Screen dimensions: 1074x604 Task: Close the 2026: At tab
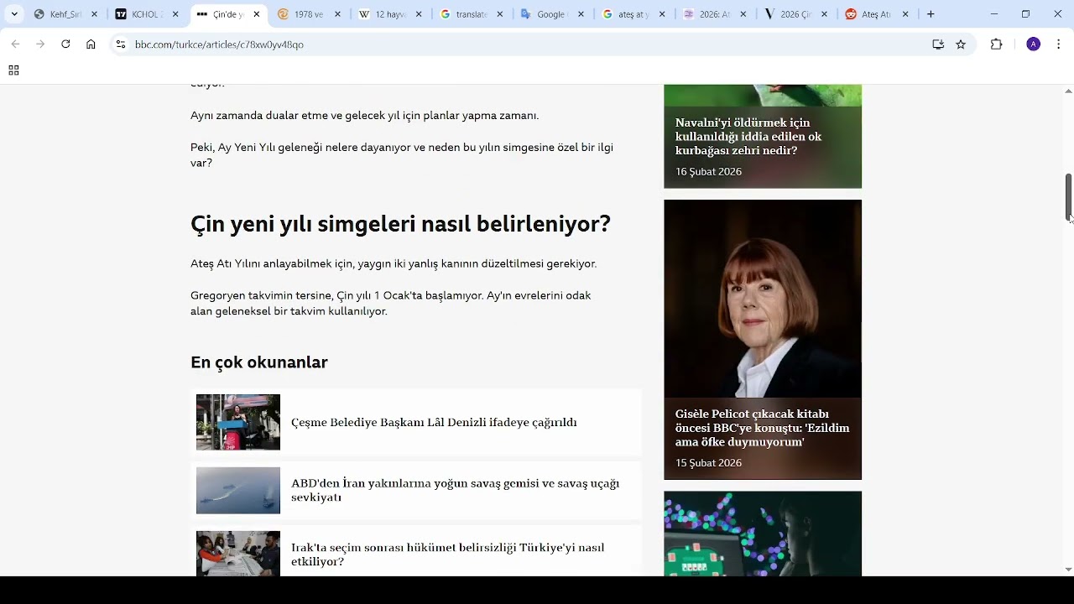(x=743, y=14)
